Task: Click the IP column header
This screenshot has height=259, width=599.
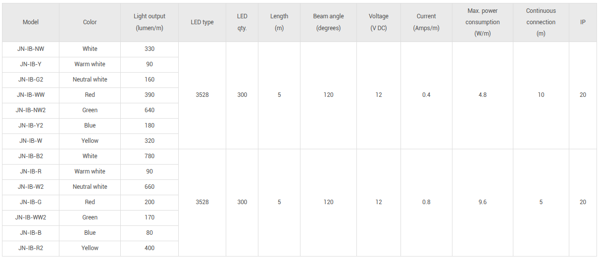Action: click(x=583, y=22)
